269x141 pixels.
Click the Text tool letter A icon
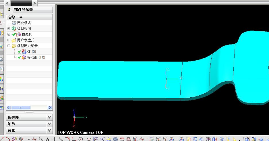tap(48, 139)
